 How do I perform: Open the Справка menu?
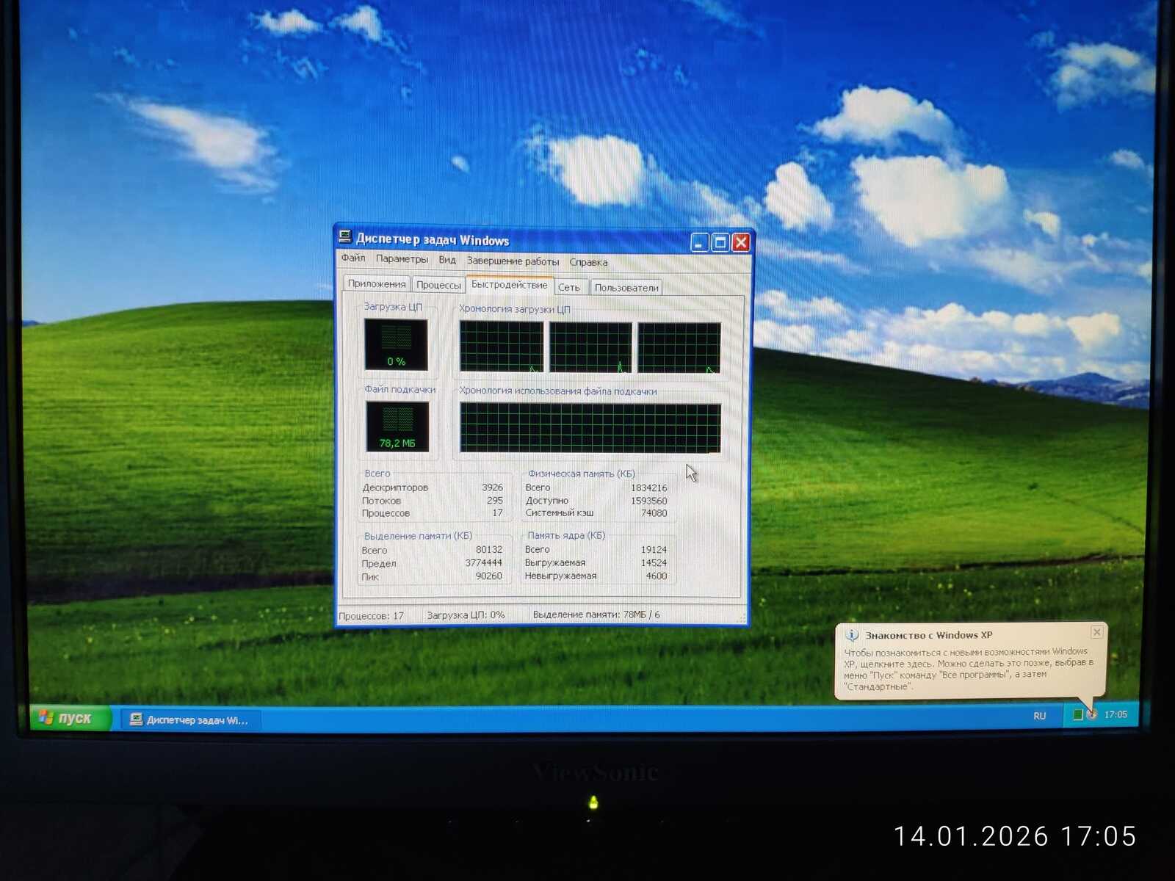click(x=588, y=262)
